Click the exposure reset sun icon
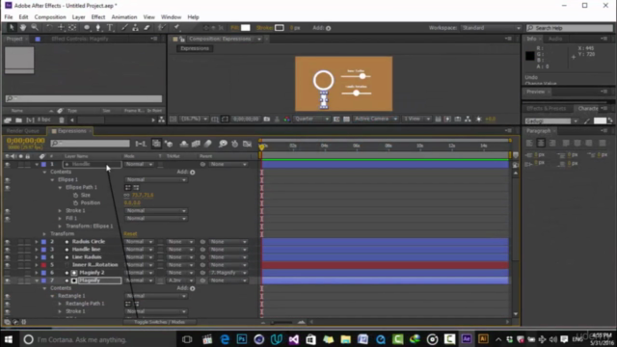 479,119
